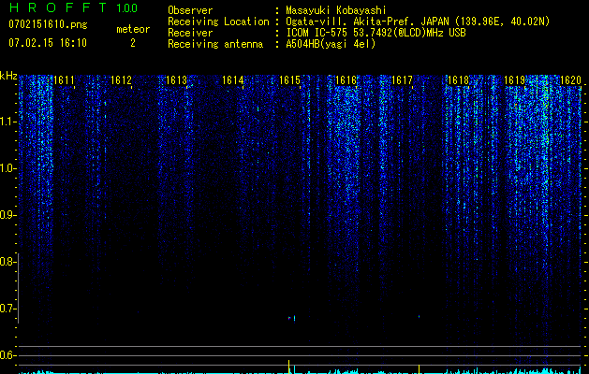
Task: Click the 1.1 kHz axis label
Action: [7, 122]
